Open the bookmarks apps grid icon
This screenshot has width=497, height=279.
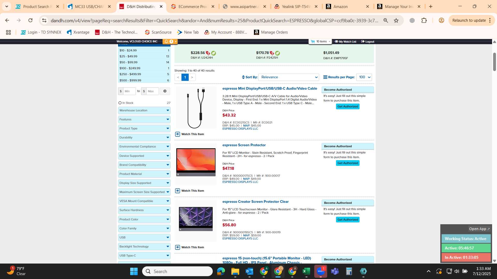point(8,32)
